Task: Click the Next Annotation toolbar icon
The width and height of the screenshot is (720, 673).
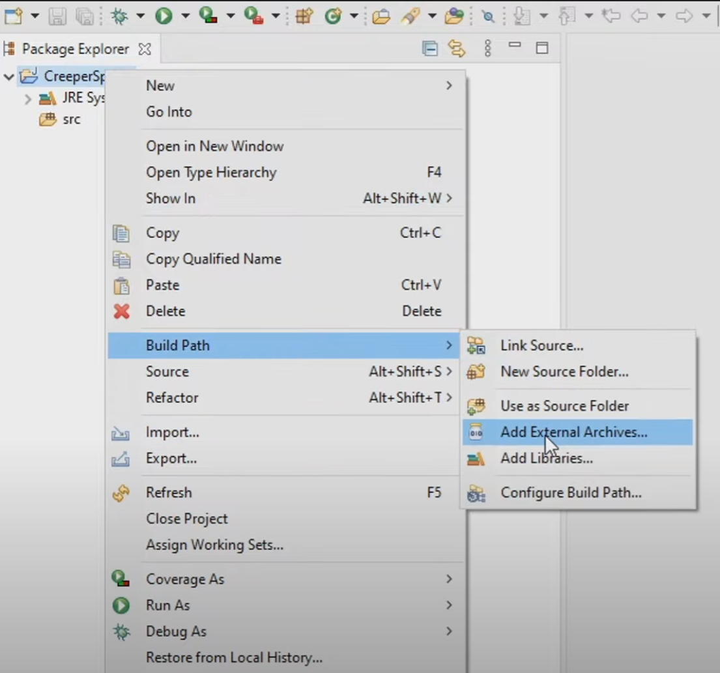Action: click(x=522, y=16)
